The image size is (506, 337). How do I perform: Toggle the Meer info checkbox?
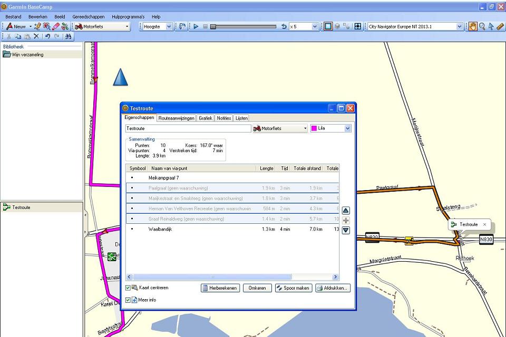click(x=128, y=300)
